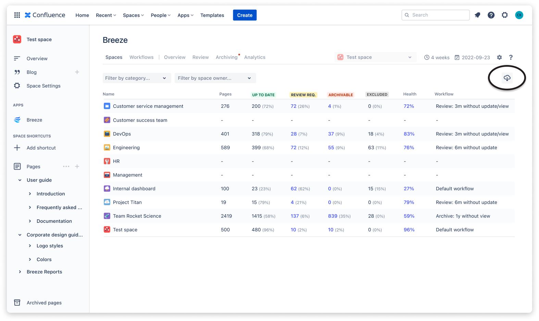539x321 pixels.
Task: Open Blog in the left sidebar
Action: 32,72
